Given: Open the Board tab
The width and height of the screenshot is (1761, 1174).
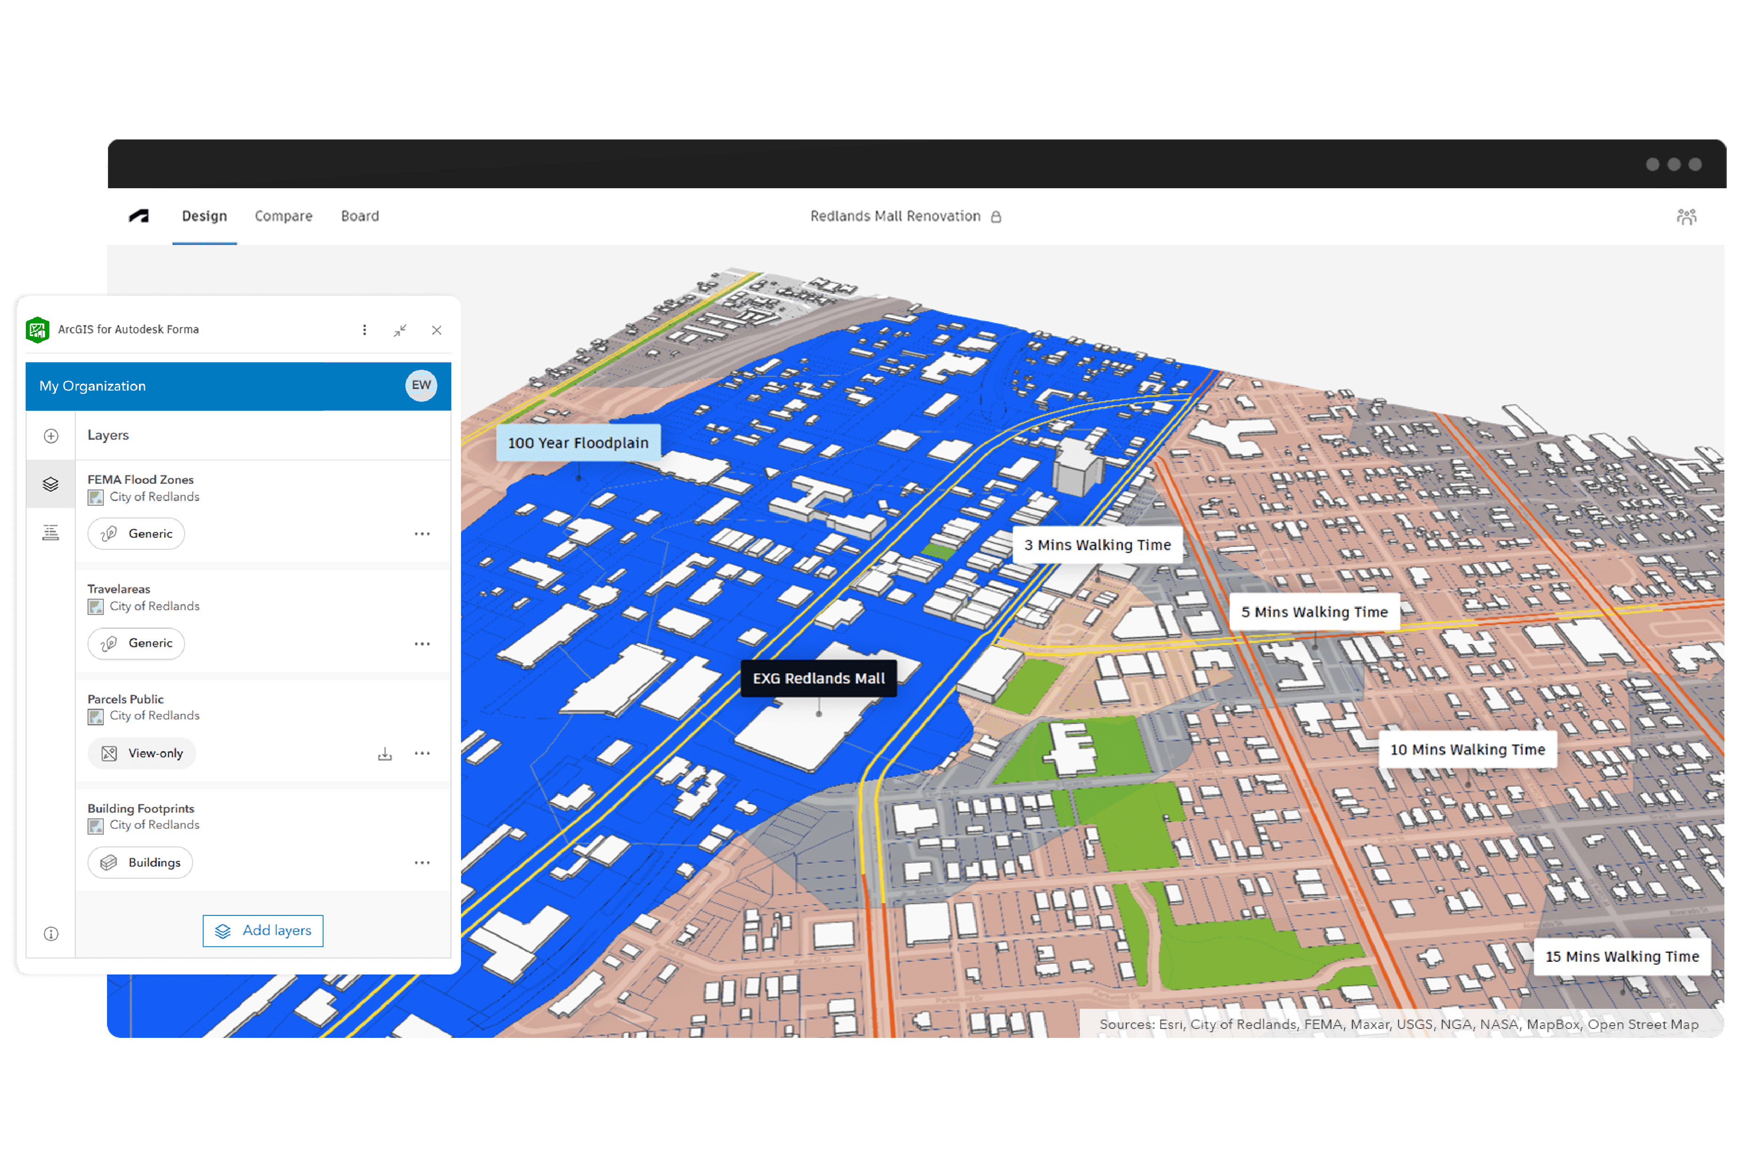Looking at the screenshot, I should click(x=360, y=215).
